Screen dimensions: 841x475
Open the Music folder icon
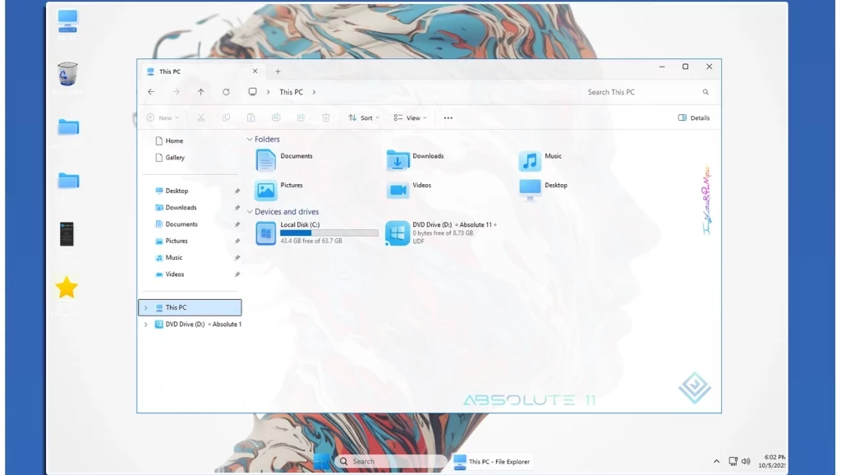click(530, 160)
